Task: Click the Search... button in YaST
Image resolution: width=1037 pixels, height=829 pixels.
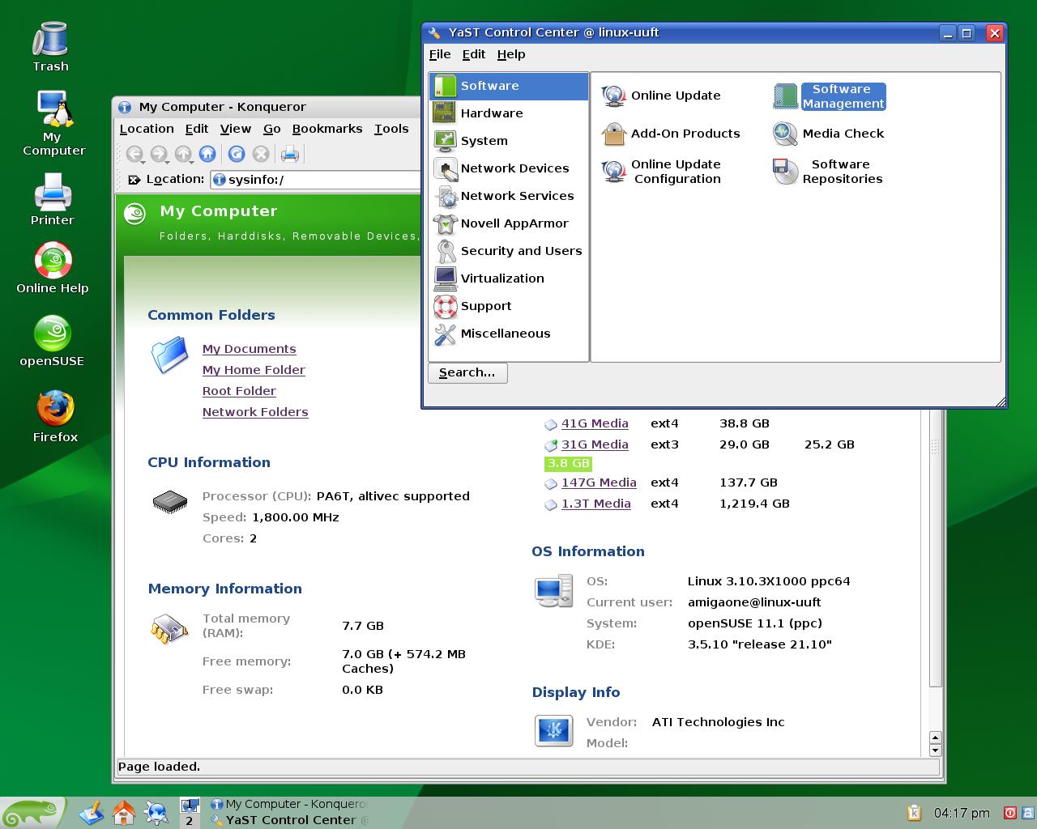Action: 467,373
